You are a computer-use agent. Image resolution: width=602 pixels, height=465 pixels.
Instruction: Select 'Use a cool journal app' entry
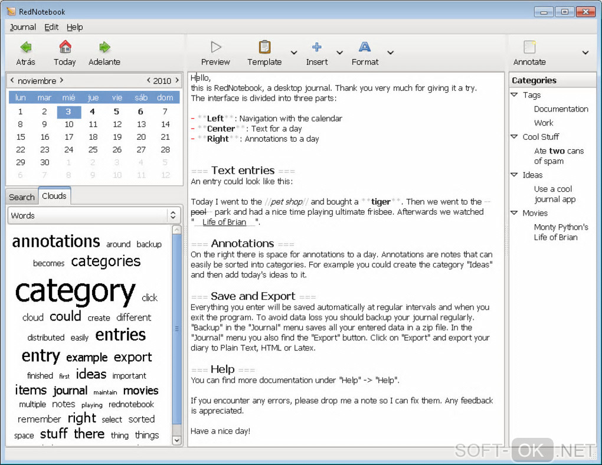(554, 194)
